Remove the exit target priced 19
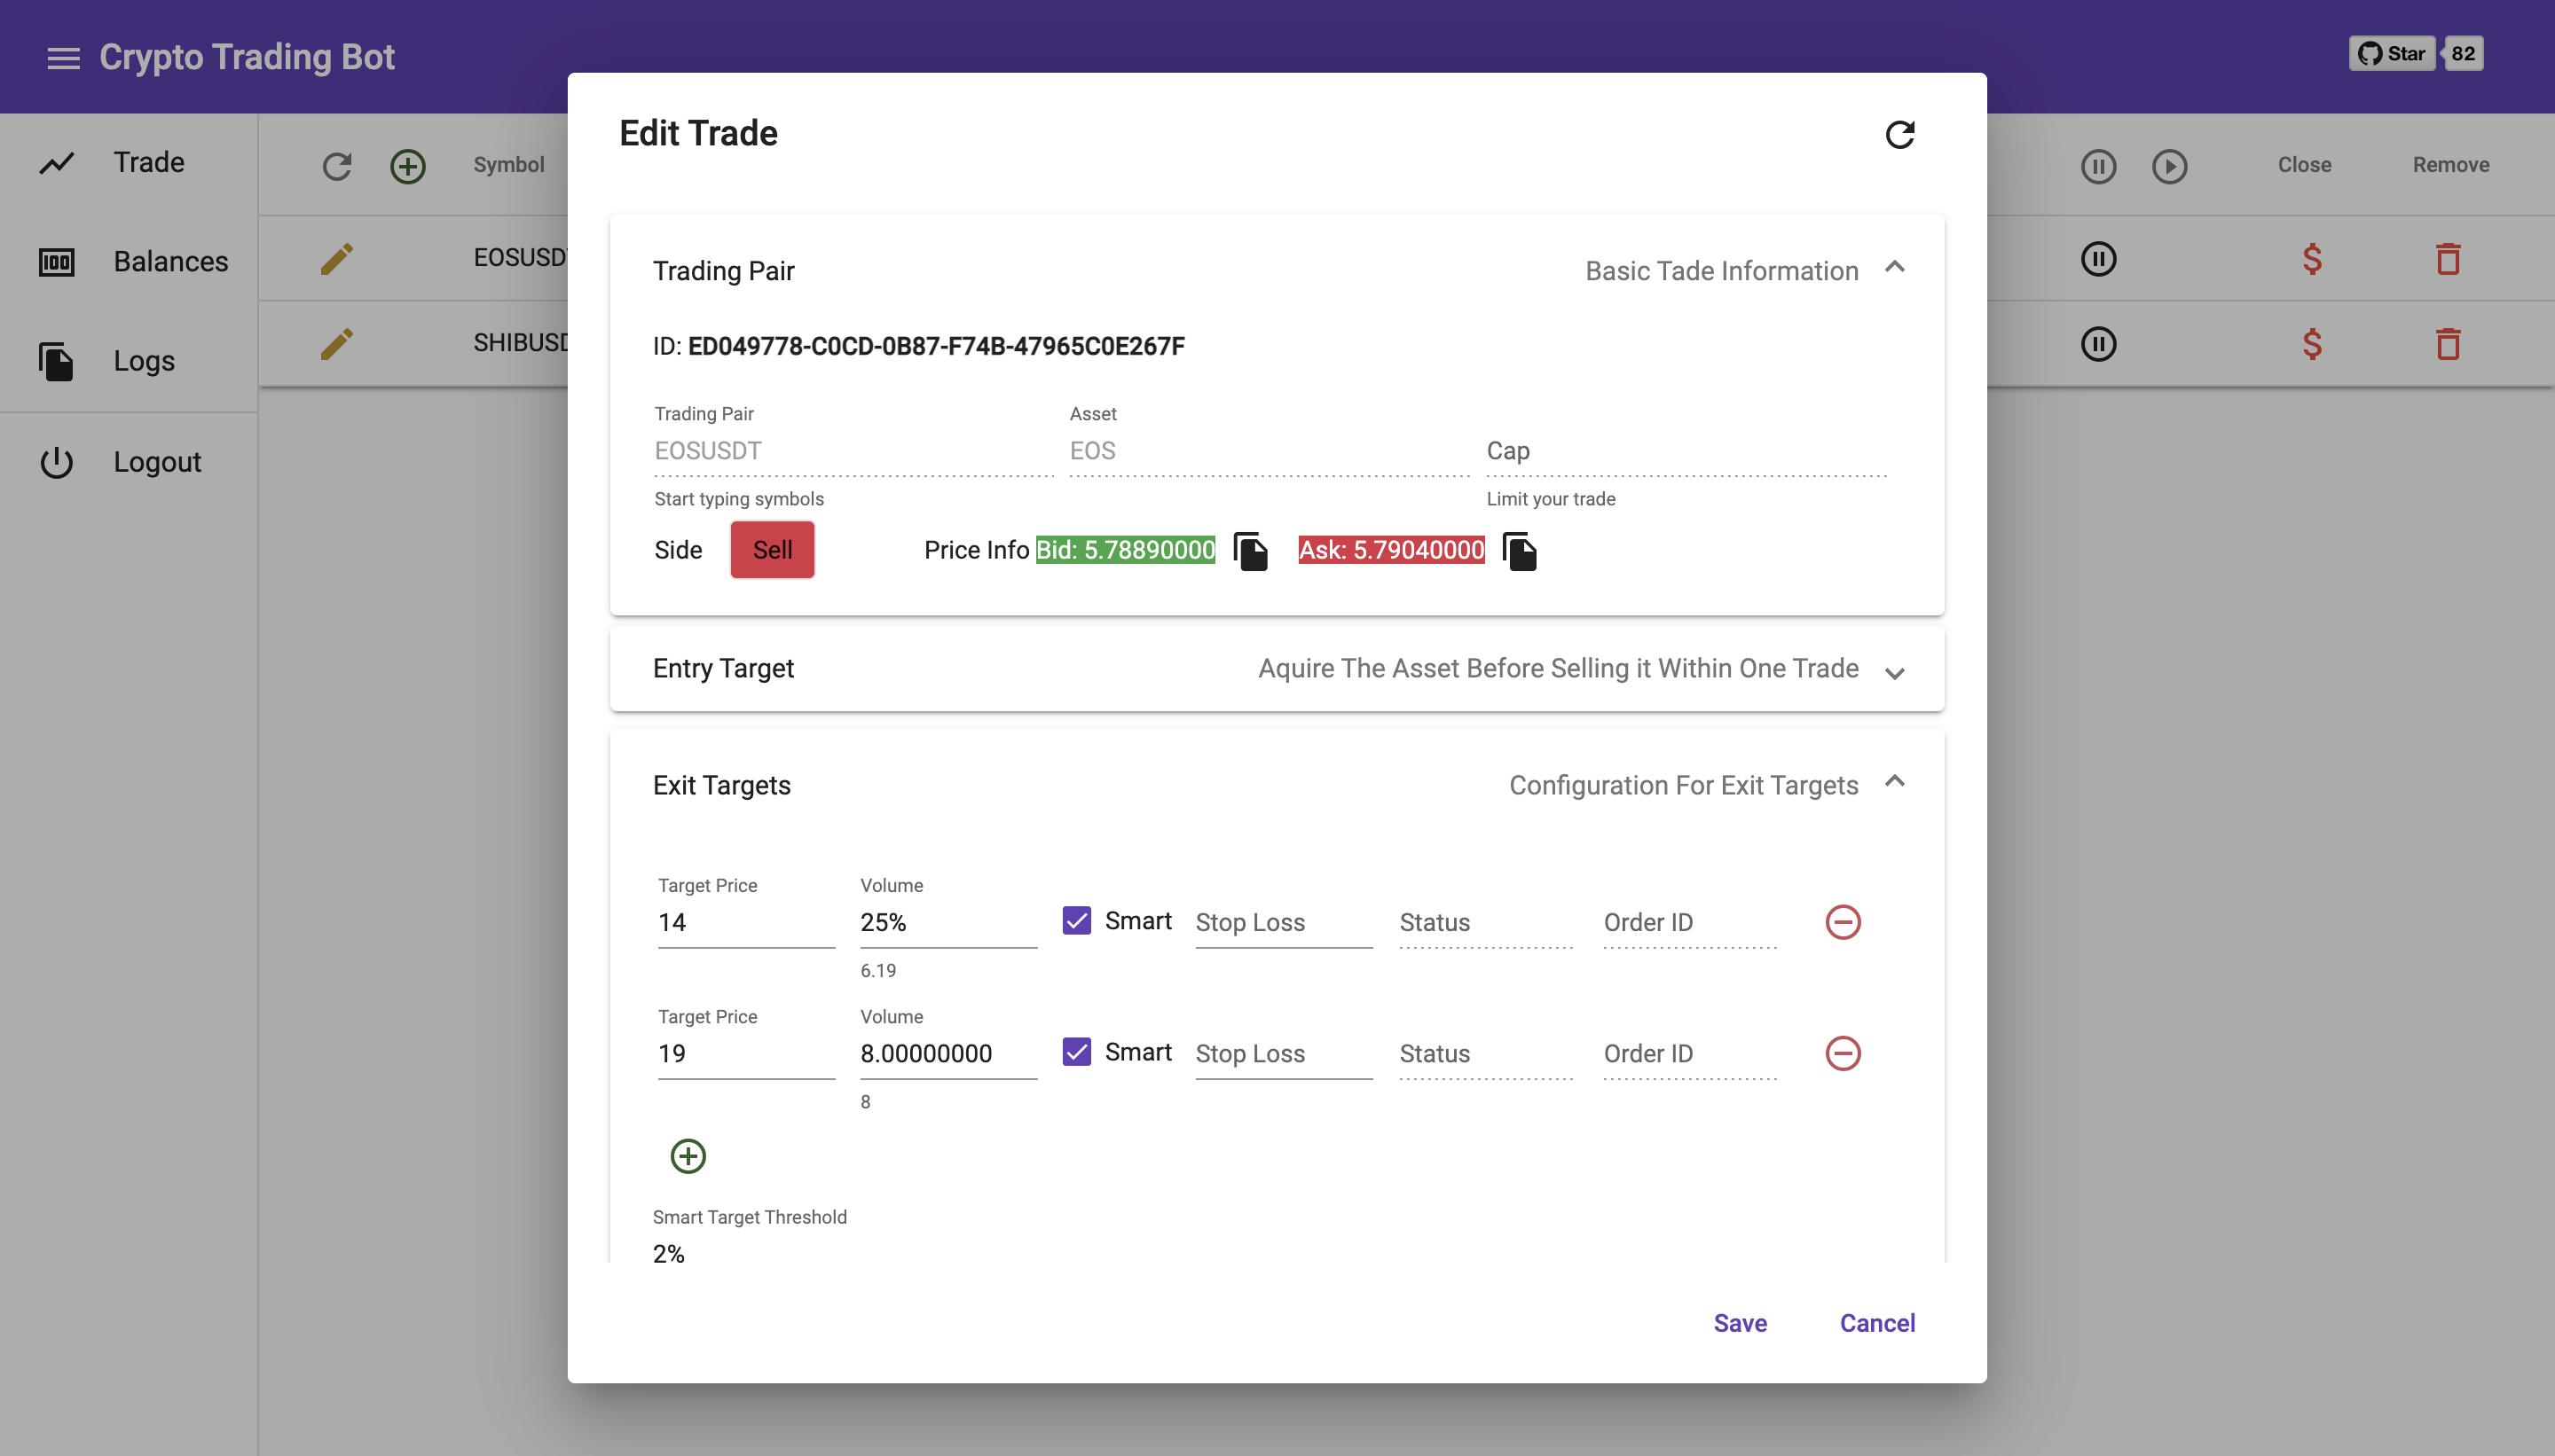Image resolution: width=2555 pixels, height=1456 pixels. point(1842,1052)
